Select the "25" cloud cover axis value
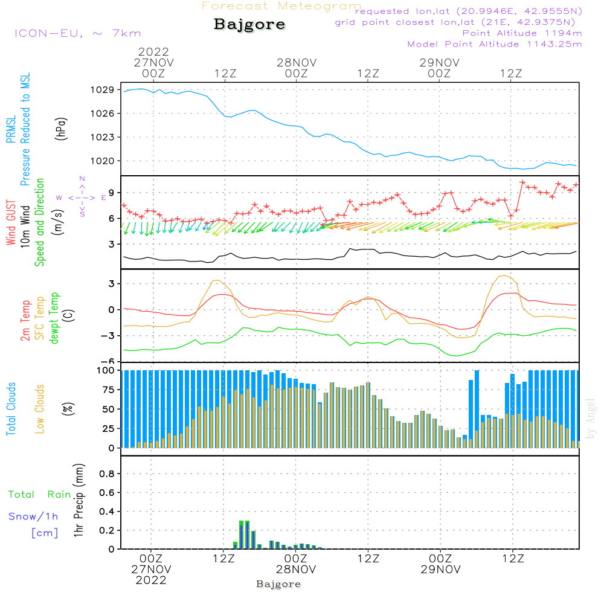Viewport: 604px width, 604px height. (109, 429)
